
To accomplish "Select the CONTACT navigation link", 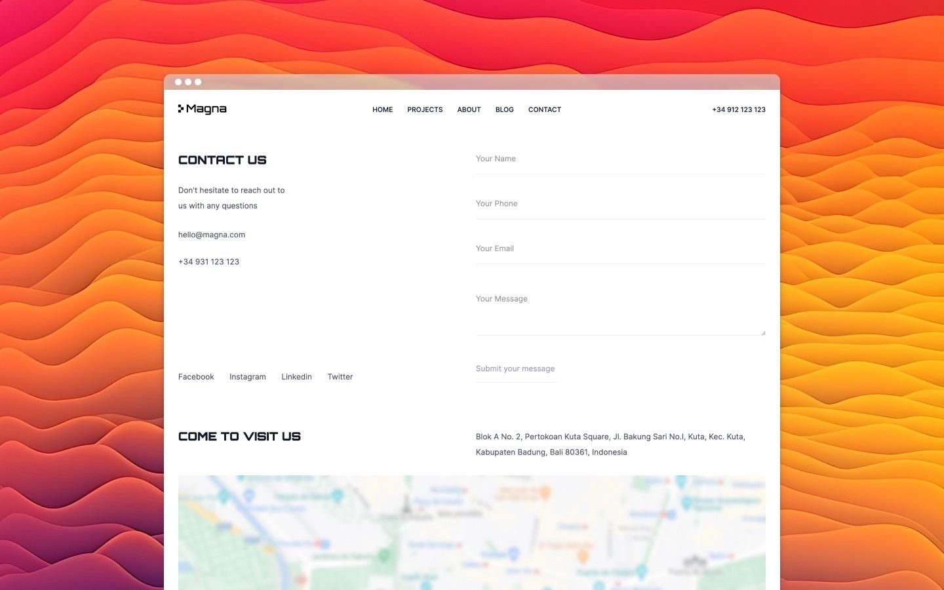I will click(x=544, y=109).
